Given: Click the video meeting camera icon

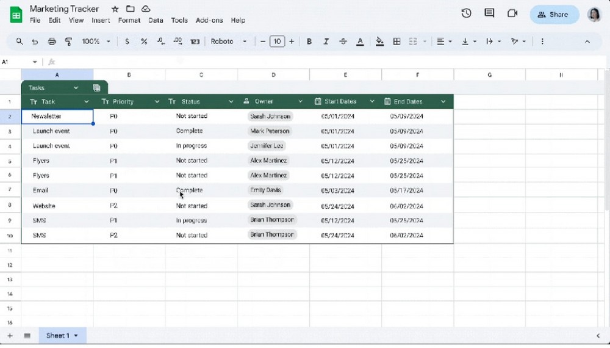Looking at the screenshot, I should (x=512, y=13).
